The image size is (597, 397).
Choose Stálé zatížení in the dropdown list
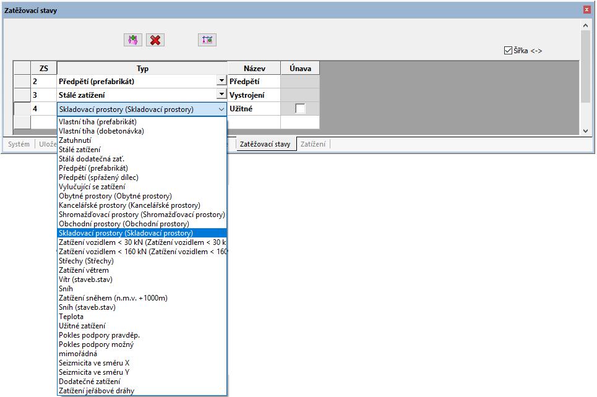pos(142,150)
